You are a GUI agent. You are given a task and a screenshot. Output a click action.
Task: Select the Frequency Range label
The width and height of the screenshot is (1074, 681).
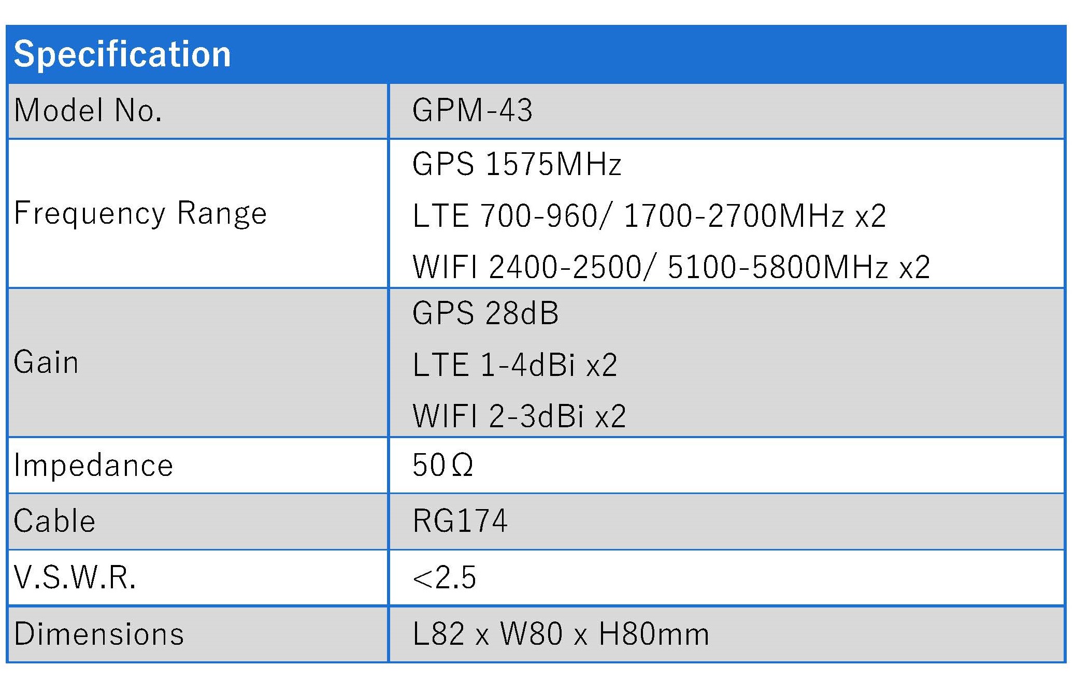click(140, 213)
